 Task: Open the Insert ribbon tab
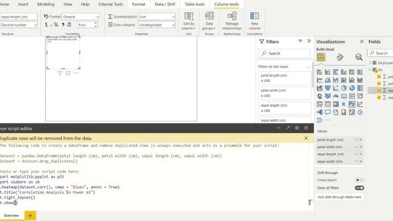point(23,4)
